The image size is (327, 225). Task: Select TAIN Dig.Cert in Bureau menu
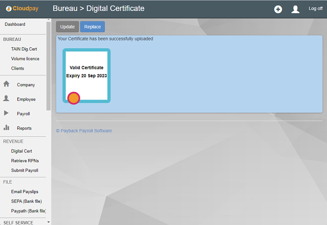[x=24, y=49]
